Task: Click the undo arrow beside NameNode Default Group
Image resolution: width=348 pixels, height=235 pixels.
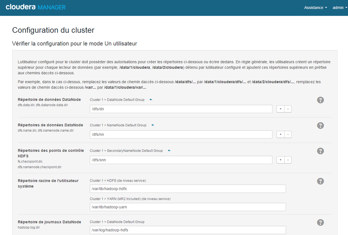Action: [152, 125]
